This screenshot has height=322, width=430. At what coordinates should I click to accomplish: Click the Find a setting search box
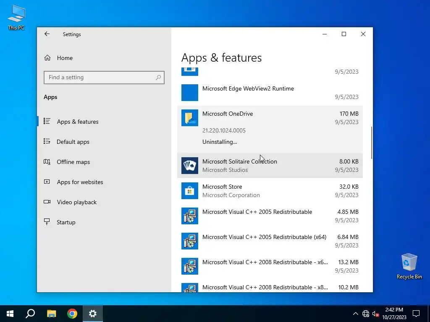(x=104, y=78)
